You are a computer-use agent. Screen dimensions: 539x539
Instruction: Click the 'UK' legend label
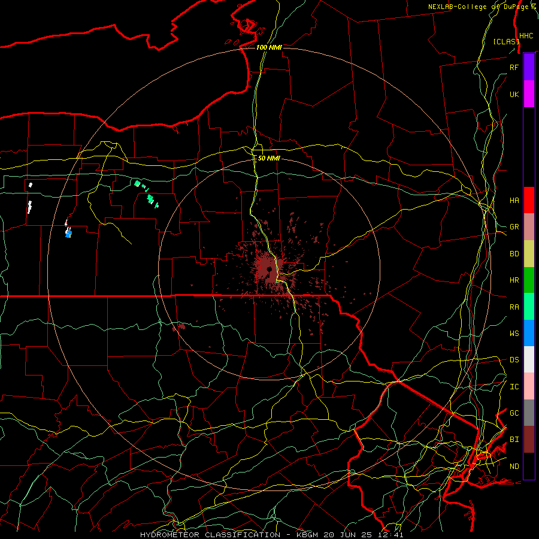[514, 95]
